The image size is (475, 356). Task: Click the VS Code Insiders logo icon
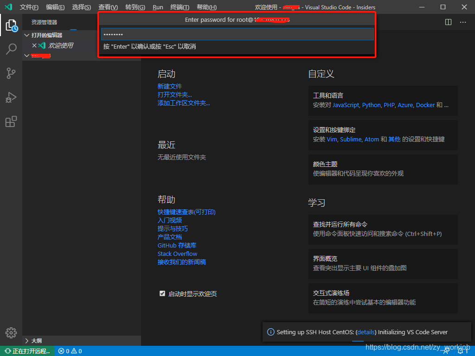[x=8, y=7]
